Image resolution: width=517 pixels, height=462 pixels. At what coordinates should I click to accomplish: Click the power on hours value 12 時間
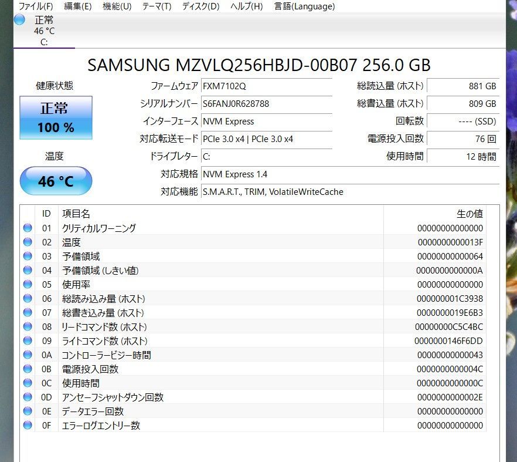click(463, 156)
